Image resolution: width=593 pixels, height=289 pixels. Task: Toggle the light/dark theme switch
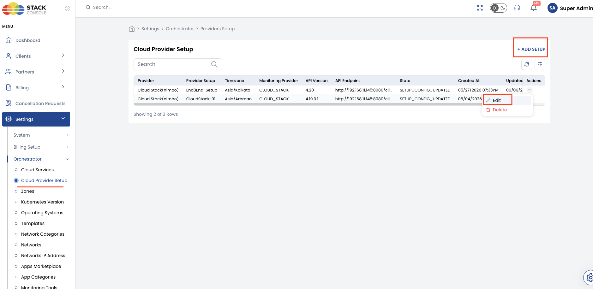pos(498,8)
